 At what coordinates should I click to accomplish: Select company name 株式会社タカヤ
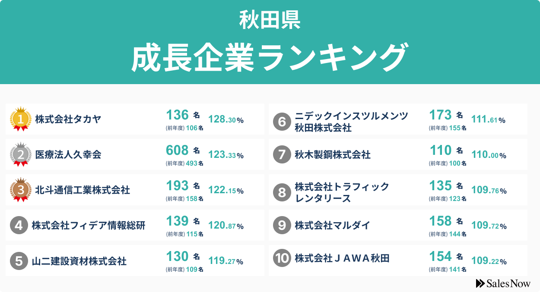68,119
